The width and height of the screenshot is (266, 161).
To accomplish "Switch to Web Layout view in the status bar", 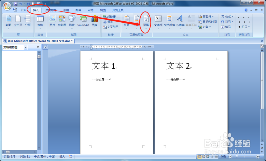I will coord(207,156).
